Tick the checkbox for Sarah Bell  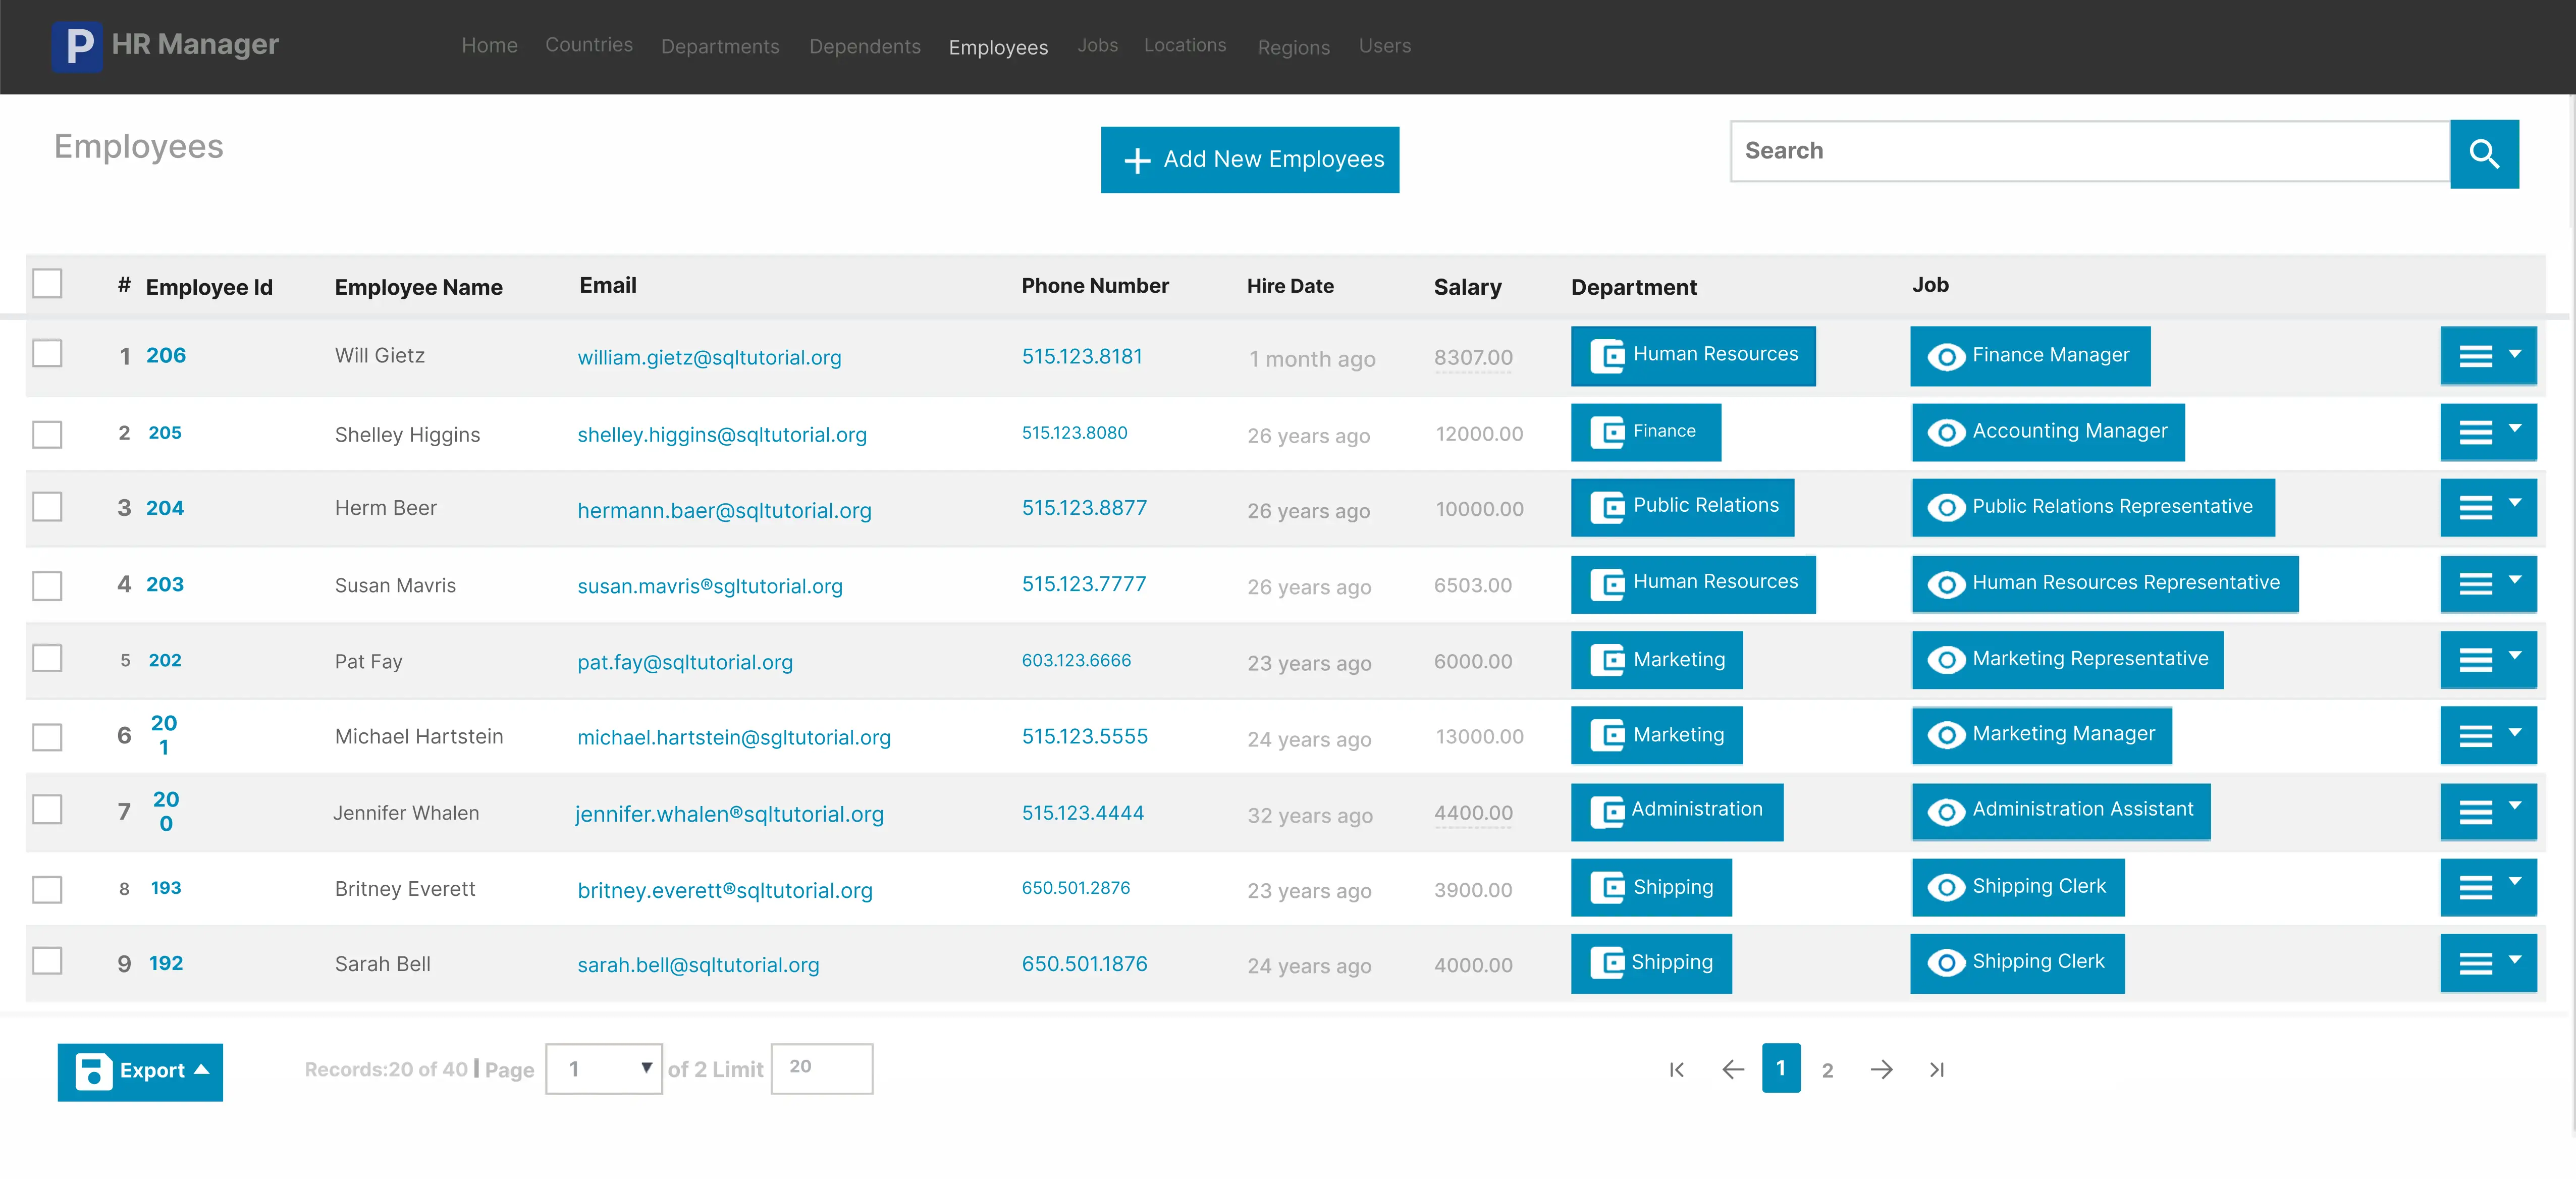(x=47, y=961)
